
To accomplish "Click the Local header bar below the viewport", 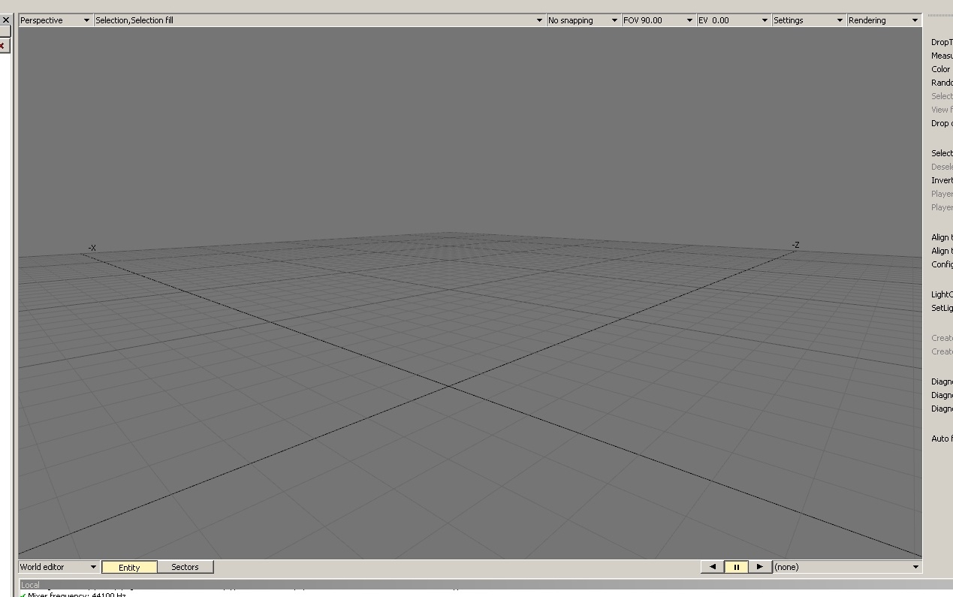I will tap(486, 584).
